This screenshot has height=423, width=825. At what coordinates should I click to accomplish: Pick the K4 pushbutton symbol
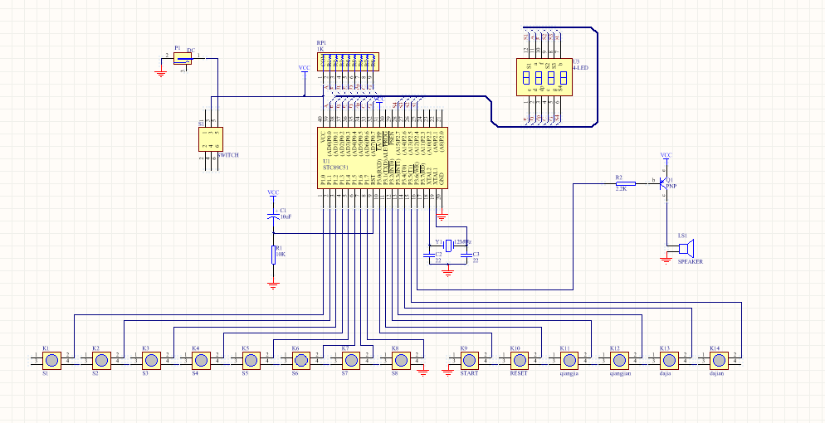201,361
